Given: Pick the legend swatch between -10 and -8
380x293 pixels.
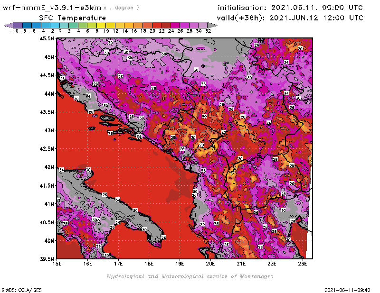Looking at the screenshot, I should click(x=18, y=25).
